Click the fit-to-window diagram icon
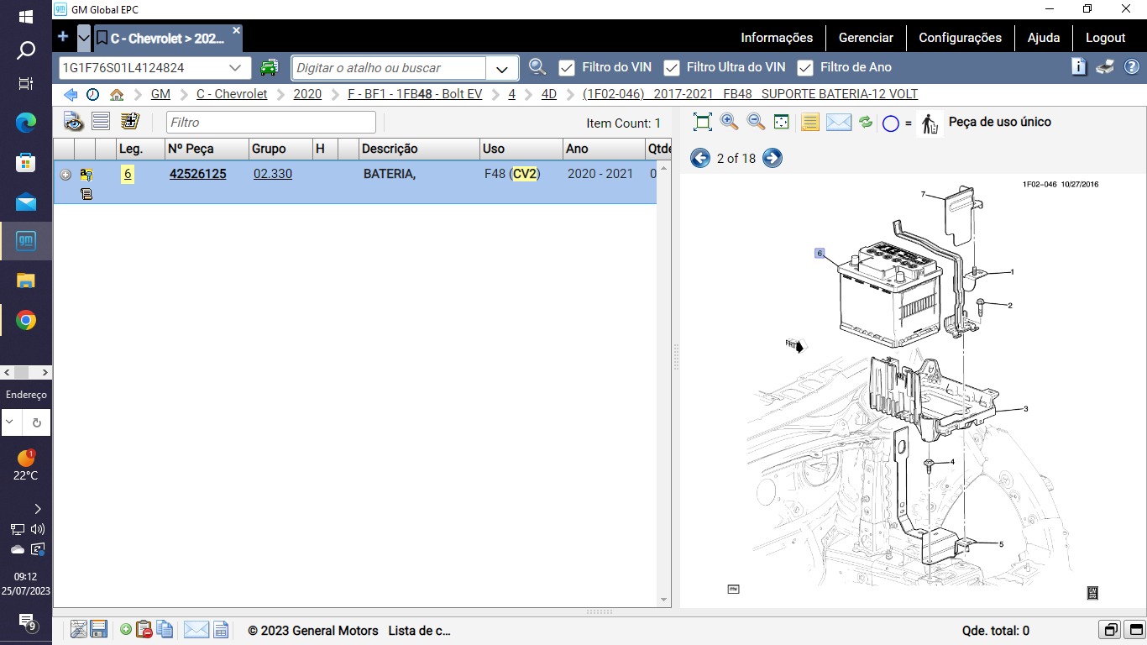This screenshot has width=1147, height=645. [x=703, y=123]
